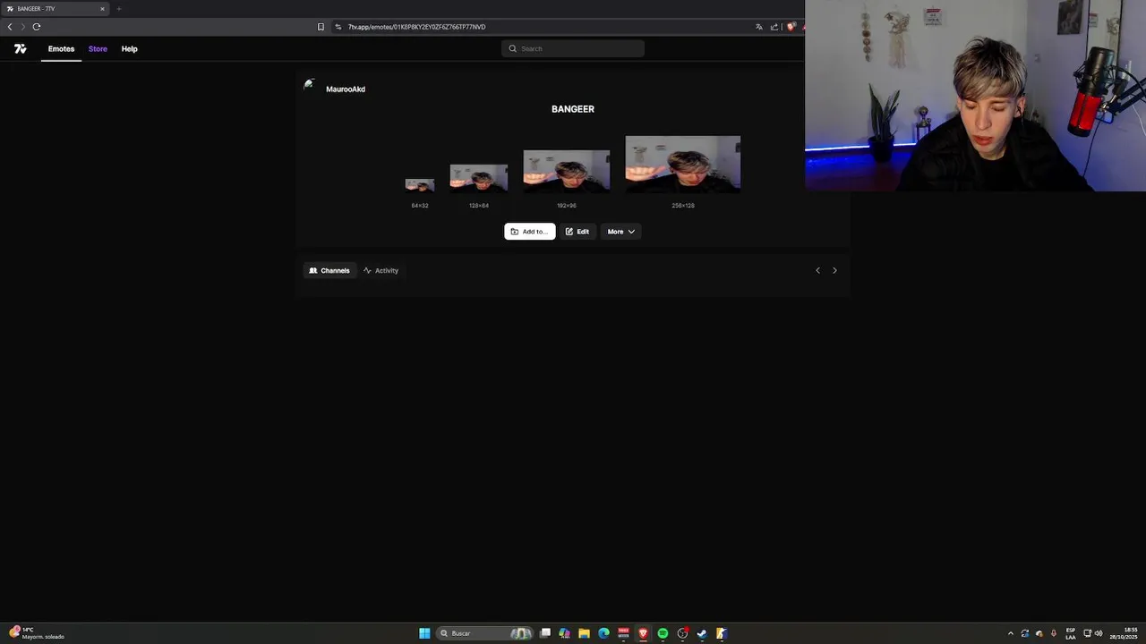Open Spotify from the taskbar
The width and height of the screenshot is (1146, 644).
663,633
